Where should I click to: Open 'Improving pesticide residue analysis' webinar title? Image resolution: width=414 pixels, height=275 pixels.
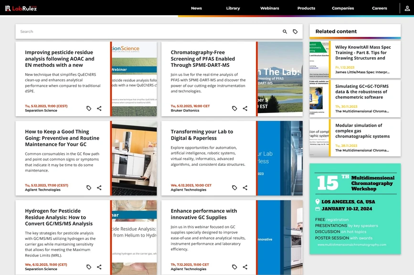[59, 59]
